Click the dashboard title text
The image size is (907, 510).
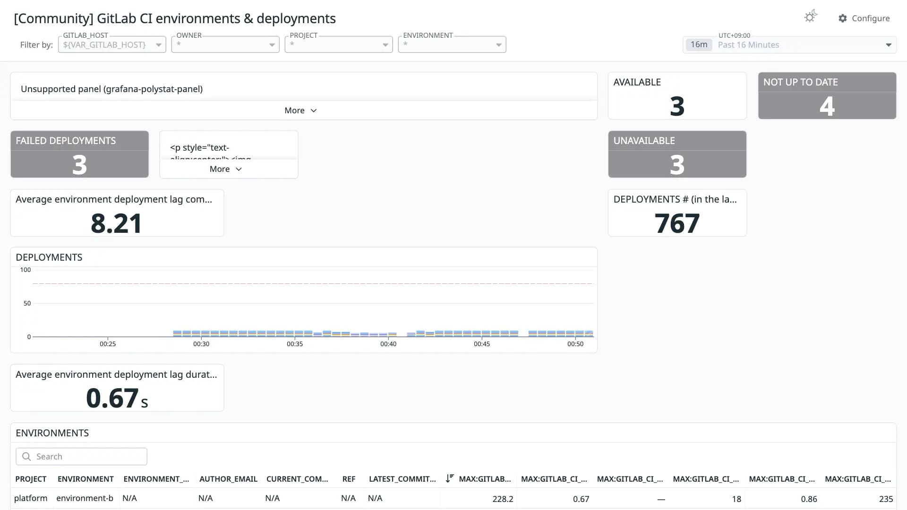point(175,18)
